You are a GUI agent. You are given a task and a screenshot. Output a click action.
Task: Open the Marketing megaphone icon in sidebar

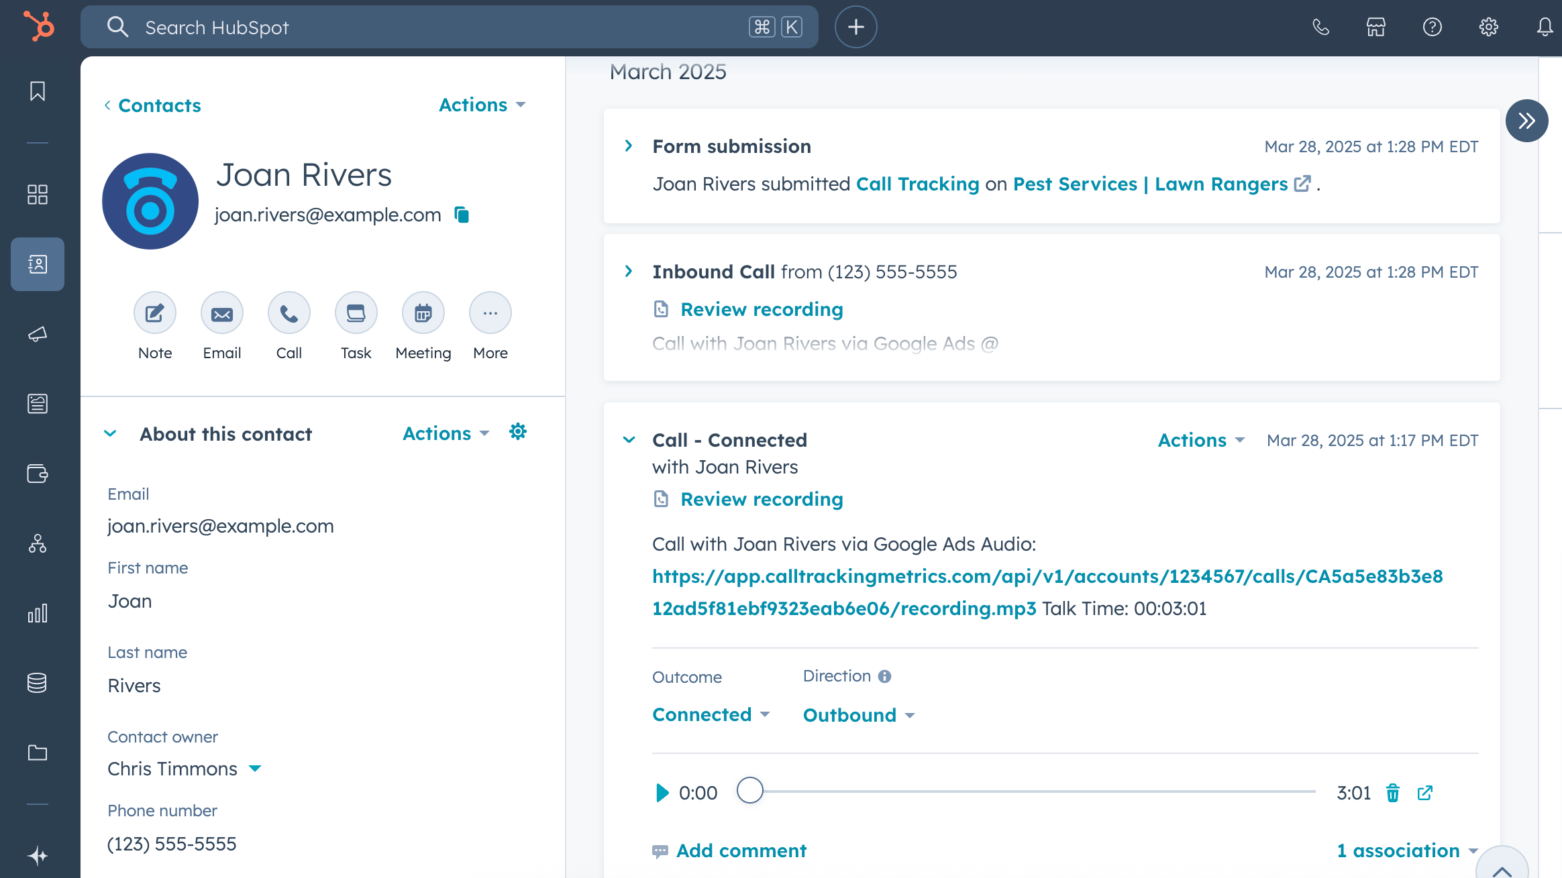37,334
